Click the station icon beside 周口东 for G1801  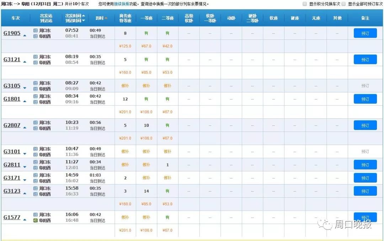tap(35, 96)
